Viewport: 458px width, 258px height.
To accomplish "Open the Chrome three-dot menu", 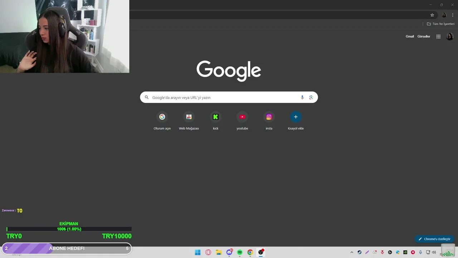I will point(453,15).
